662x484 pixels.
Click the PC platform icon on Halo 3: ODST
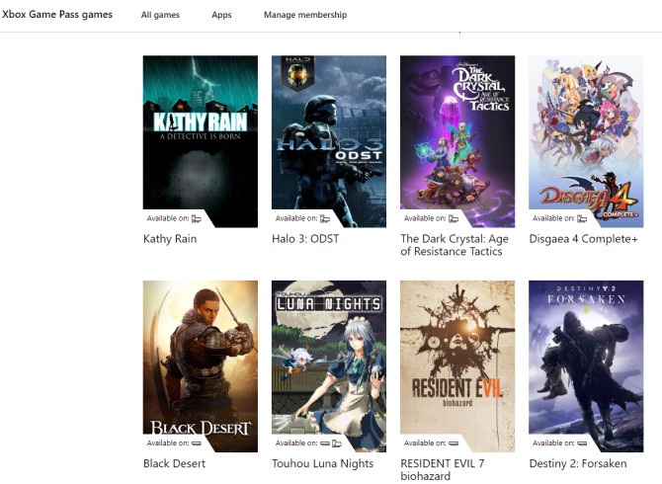click(325, 218)
